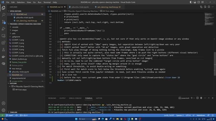Click UTF-8 encoding in status bar
Screen dimensions: 216x121
tap(188, 115)
